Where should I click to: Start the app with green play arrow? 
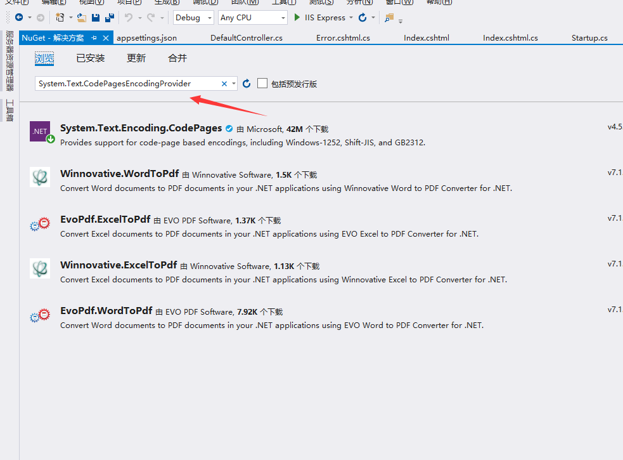(x=297, y=18)
